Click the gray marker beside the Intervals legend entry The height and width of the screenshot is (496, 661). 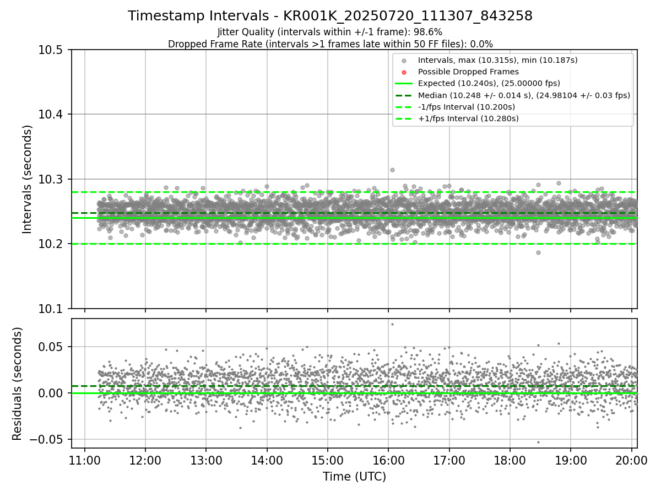click(404, 61)
